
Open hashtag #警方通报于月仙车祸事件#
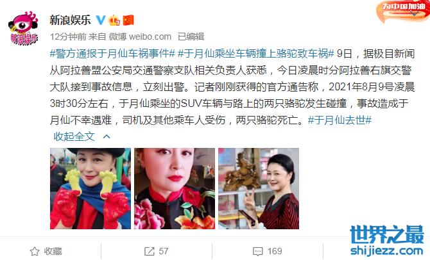coord(112,54)
